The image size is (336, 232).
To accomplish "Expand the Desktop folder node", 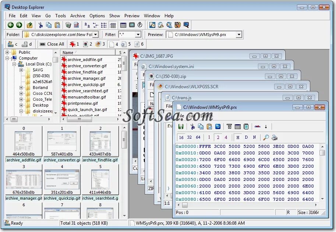I will pyautogui.click(x=21, y=105).
